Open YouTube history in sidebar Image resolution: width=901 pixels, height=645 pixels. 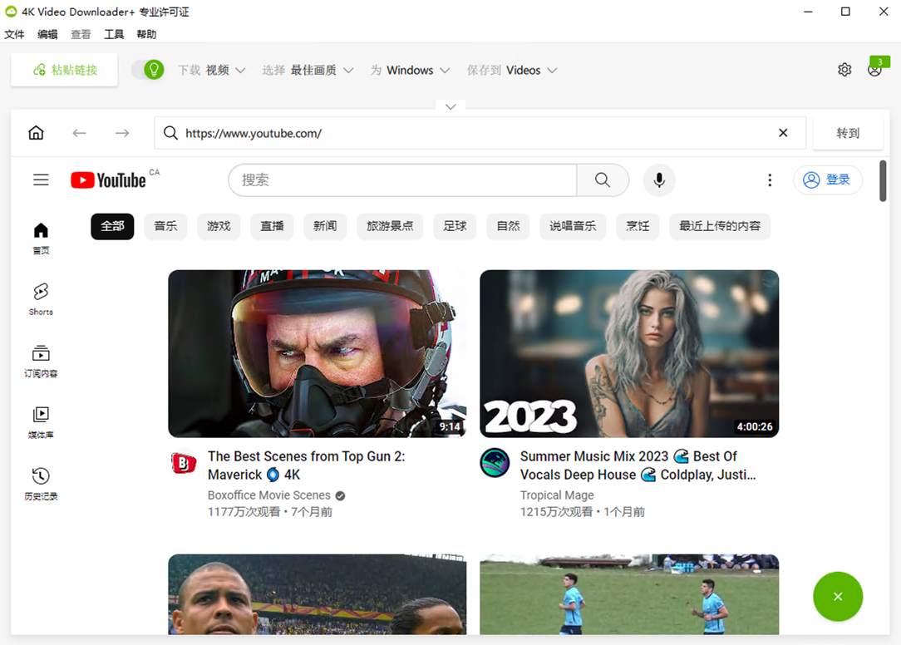pos(41,483)
